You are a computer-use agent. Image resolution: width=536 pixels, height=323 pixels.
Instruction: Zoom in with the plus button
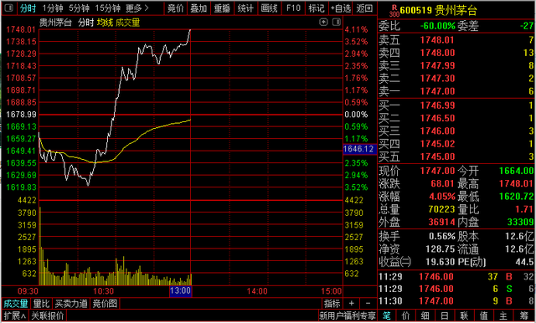pos(352,303)
